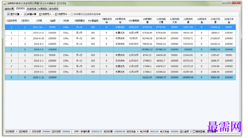248x138 pixels.
Task: Select the repayment row dated 2020-1-21
Action: pos(121,77)
